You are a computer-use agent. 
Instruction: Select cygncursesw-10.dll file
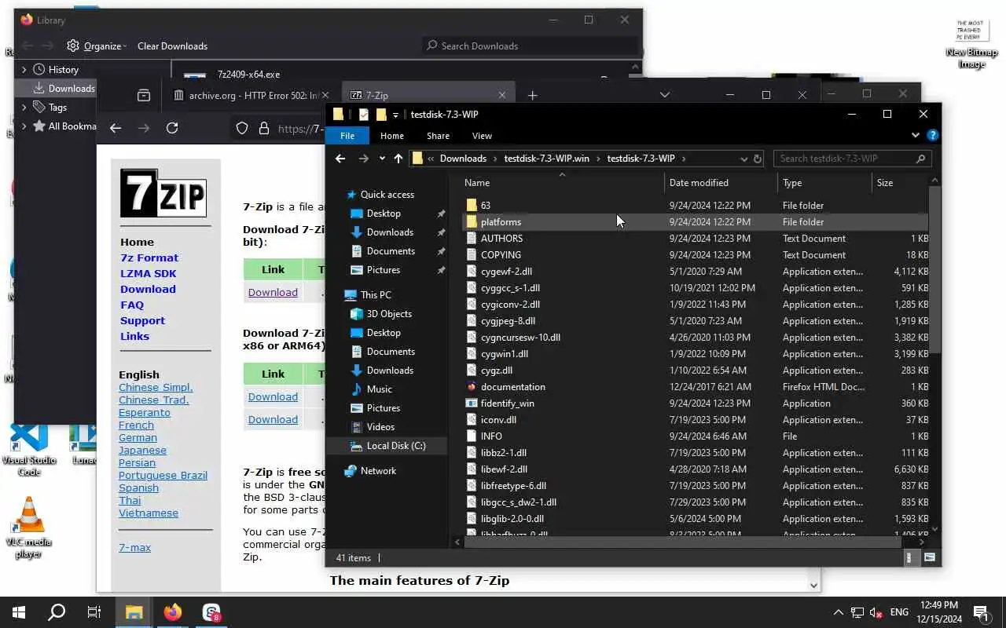pyautogui.click(x=520, y=338)
